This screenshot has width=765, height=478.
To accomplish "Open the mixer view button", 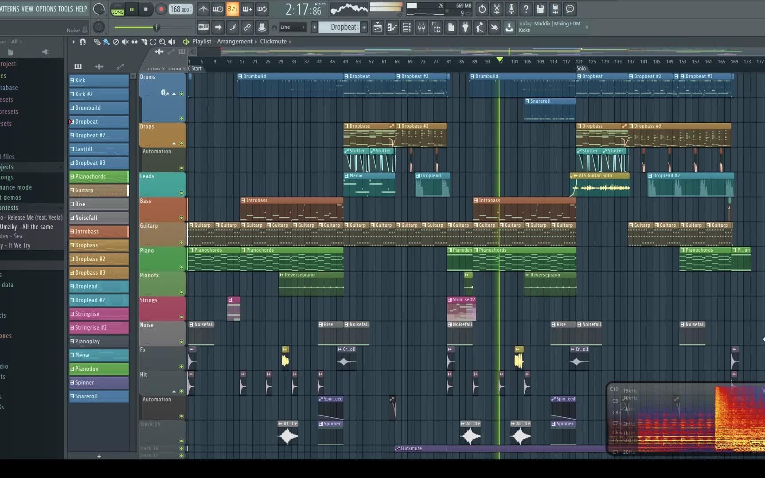I will [x=422, y=27].
